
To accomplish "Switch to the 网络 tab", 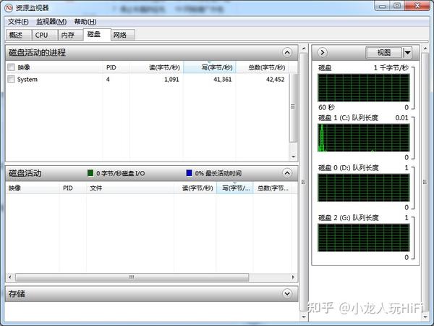I will click(123, 35).
